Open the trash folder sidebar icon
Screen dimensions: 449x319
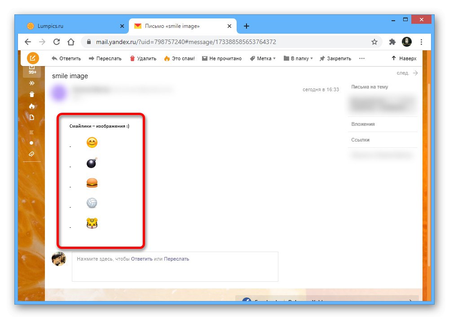[32, 94]
